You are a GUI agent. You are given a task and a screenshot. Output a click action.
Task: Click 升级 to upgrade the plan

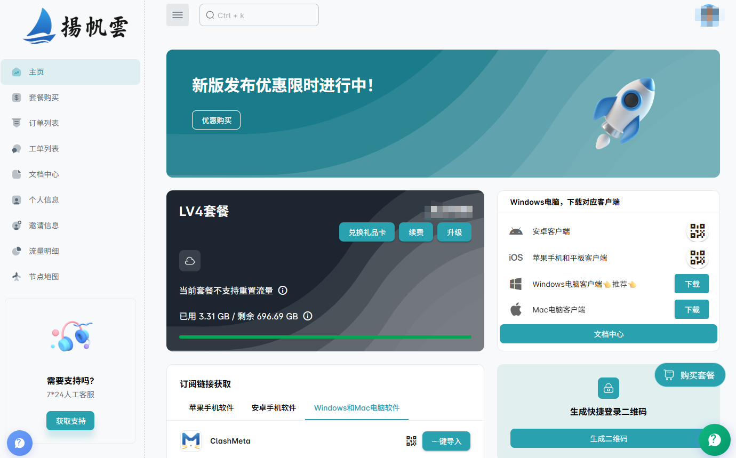click(x=454, y=232)
